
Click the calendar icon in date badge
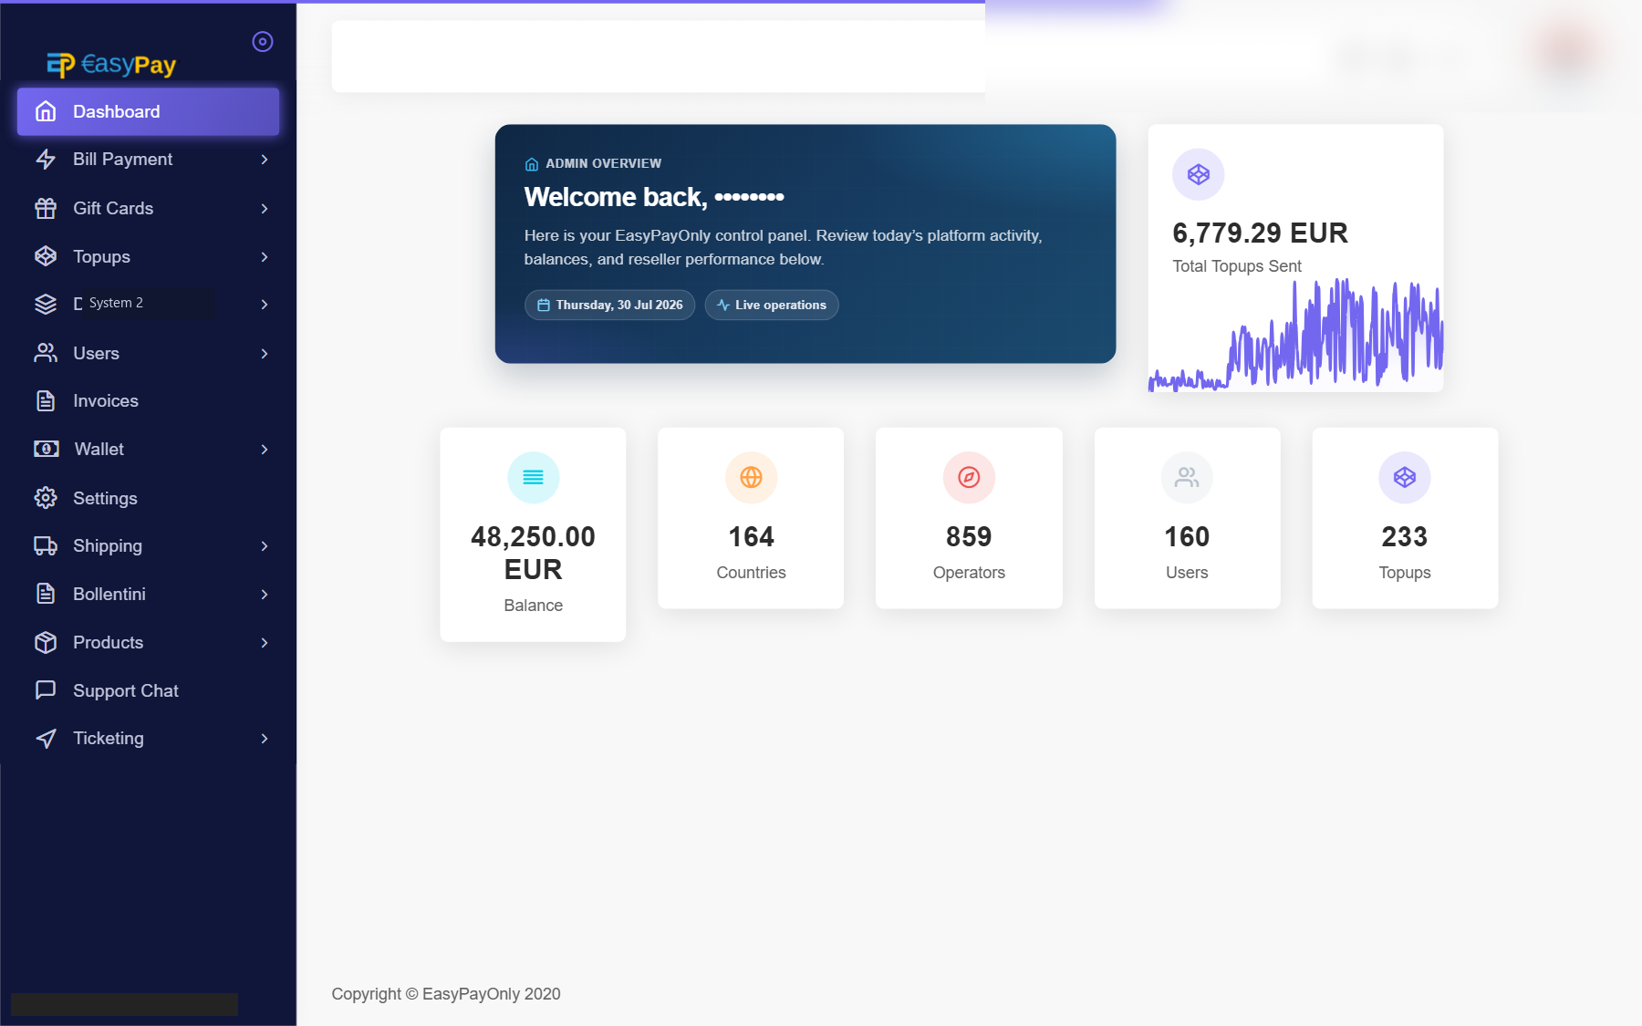544,305
